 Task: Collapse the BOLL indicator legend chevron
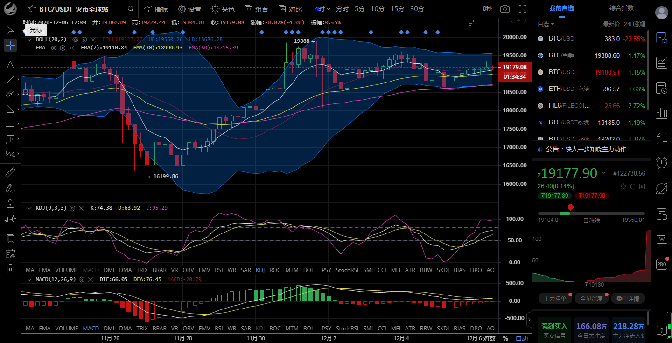pos(29,40)
